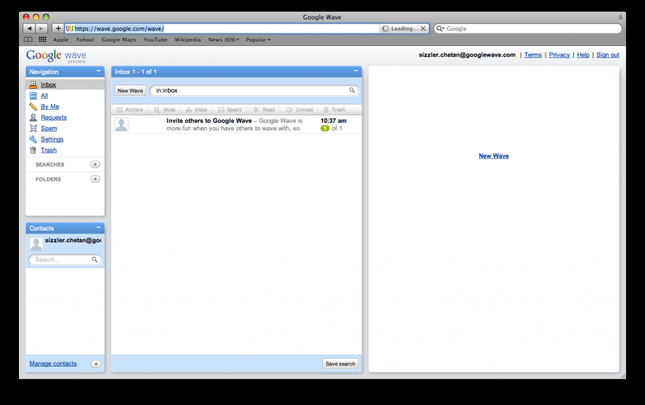Open the Terms link

click(533, 55)
